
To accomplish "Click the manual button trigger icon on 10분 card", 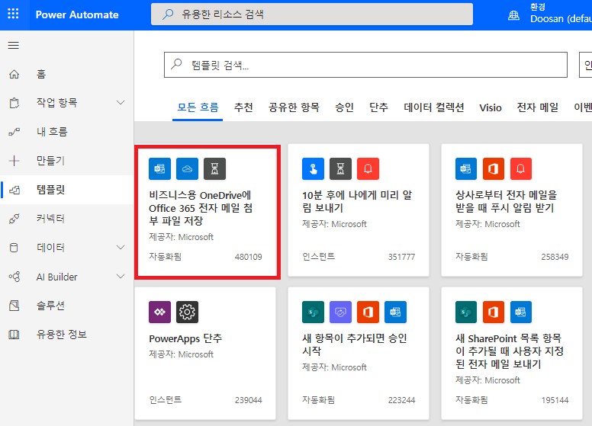I will pos(313,168).
